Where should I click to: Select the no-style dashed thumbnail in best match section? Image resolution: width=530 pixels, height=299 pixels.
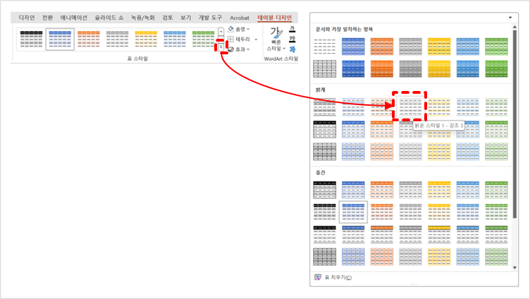tap(324, 47)
